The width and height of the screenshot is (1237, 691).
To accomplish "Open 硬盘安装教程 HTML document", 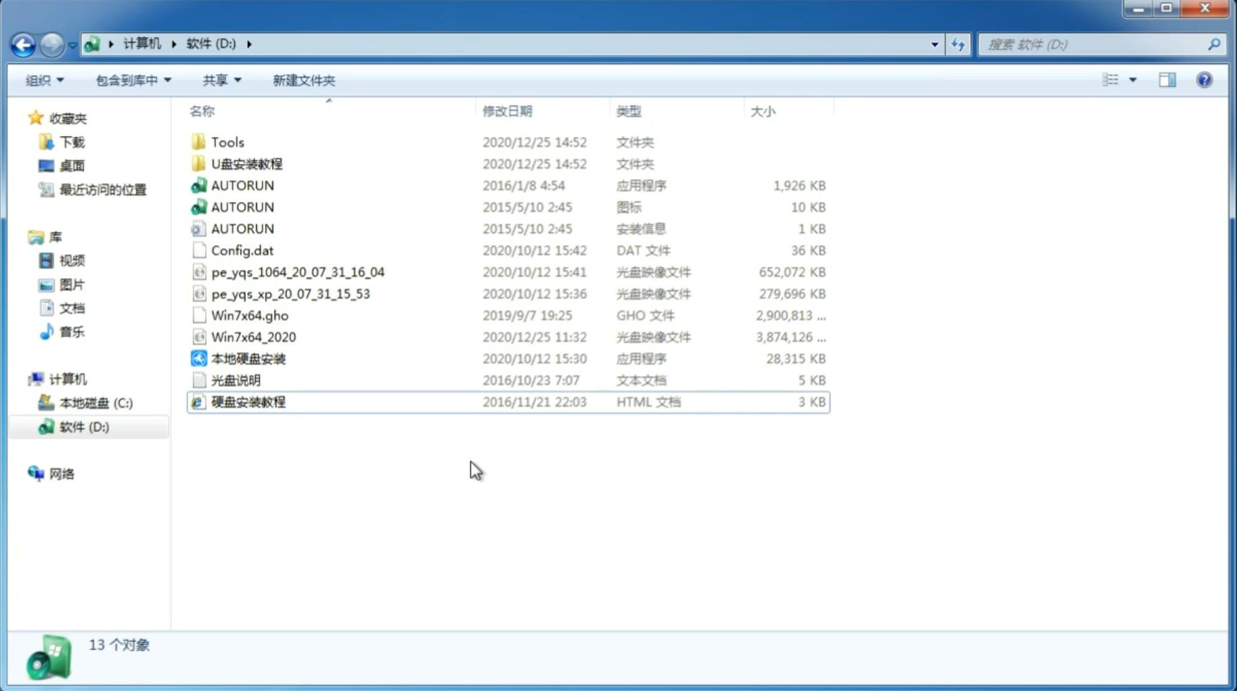I will click(247, 401).
